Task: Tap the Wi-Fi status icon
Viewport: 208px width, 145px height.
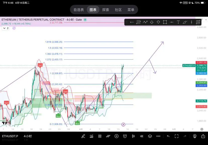Action: click(181, 3)
